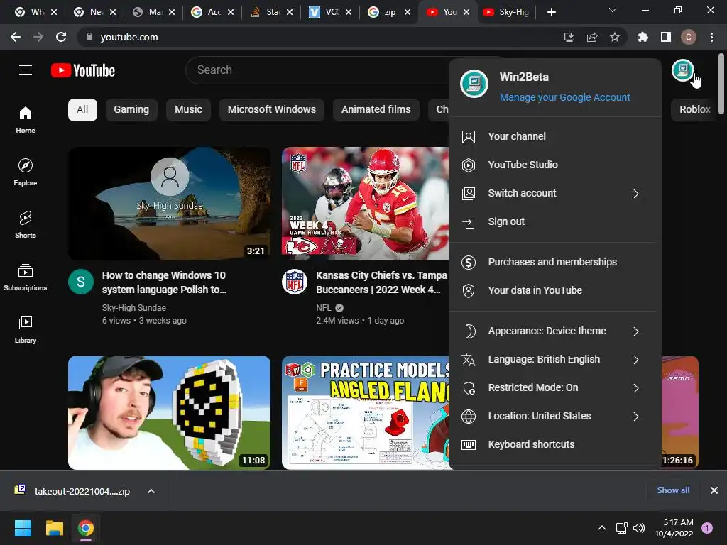This screenshot has height=545, width=727.
Task: Select the Animated films filter chip
Action: click(x=376, y=110)
